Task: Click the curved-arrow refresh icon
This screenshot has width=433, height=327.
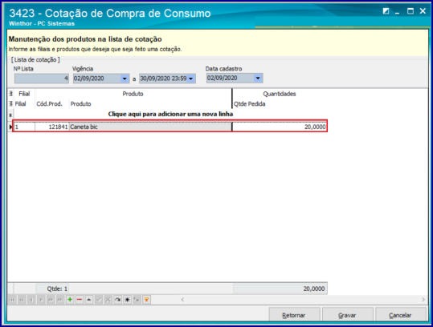Action: (117, 300)
